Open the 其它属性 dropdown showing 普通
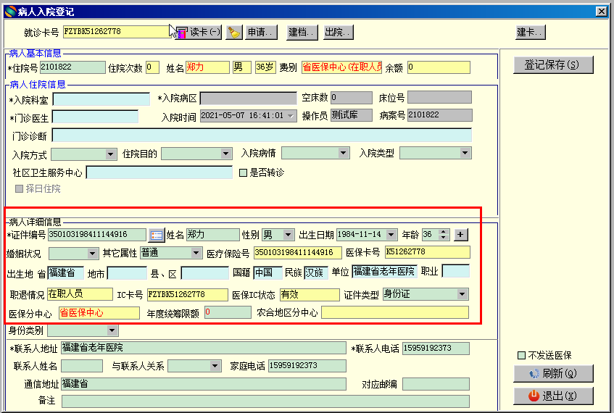The height and width of the screenshot is (413, 614). (x=196, y=253)
